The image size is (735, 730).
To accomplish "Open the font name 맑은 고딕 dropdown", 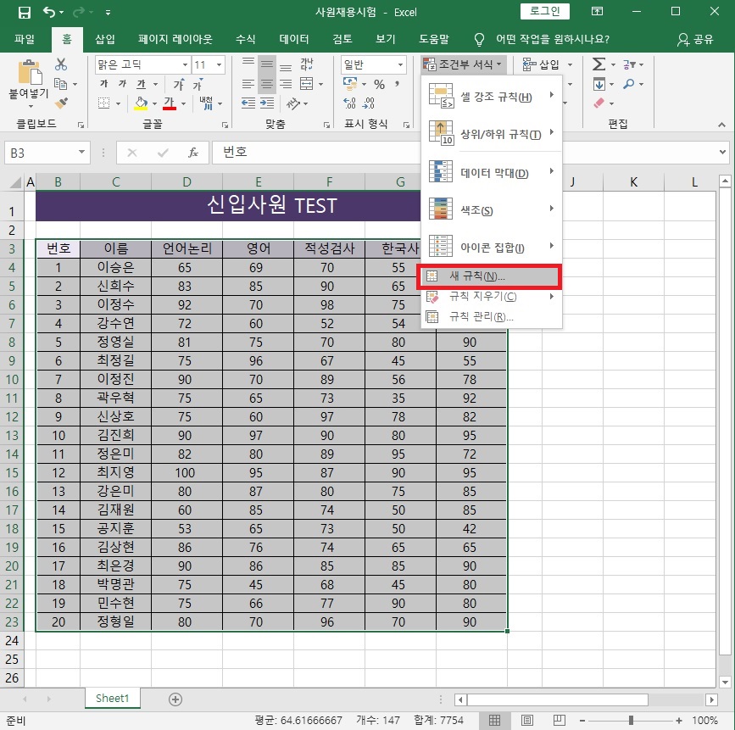I will click(186, 64).
